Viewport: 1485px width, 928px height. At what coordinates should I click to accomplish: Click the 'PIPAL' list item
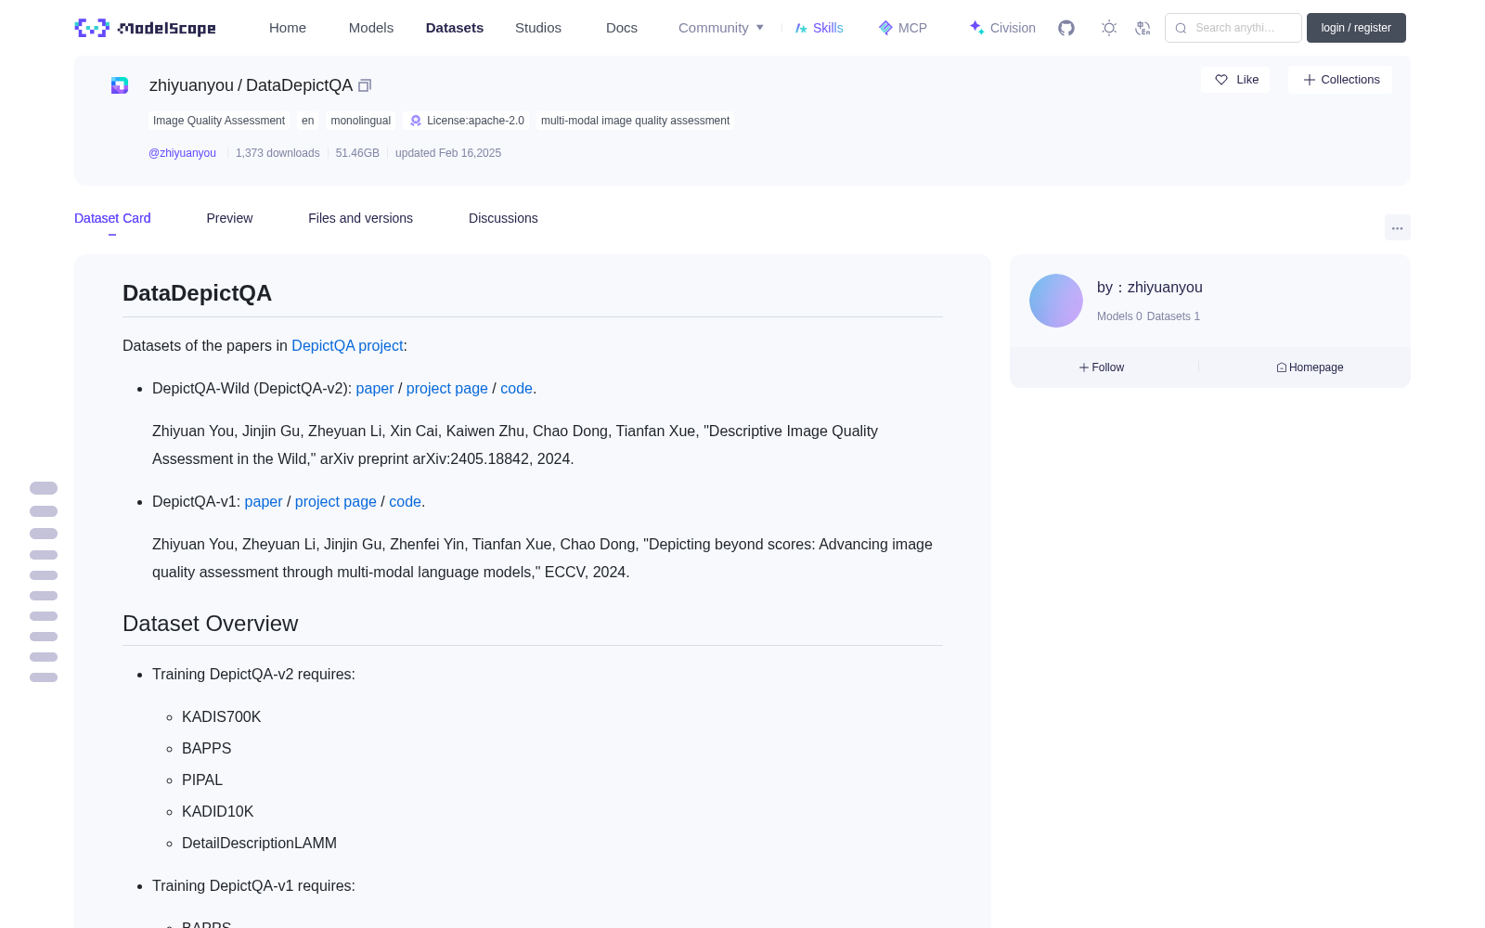click(x=202, y=780)
